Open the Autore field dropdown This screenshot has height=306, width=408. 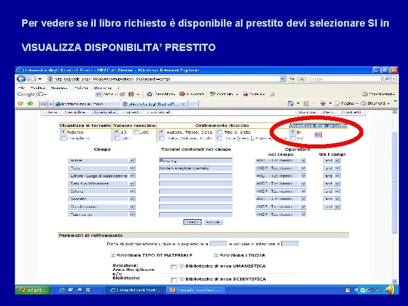tap(132, 160)
